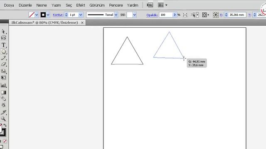Open the Dosya menu
The width and height of the screenshot is (266, 149).
click(9, 5)
